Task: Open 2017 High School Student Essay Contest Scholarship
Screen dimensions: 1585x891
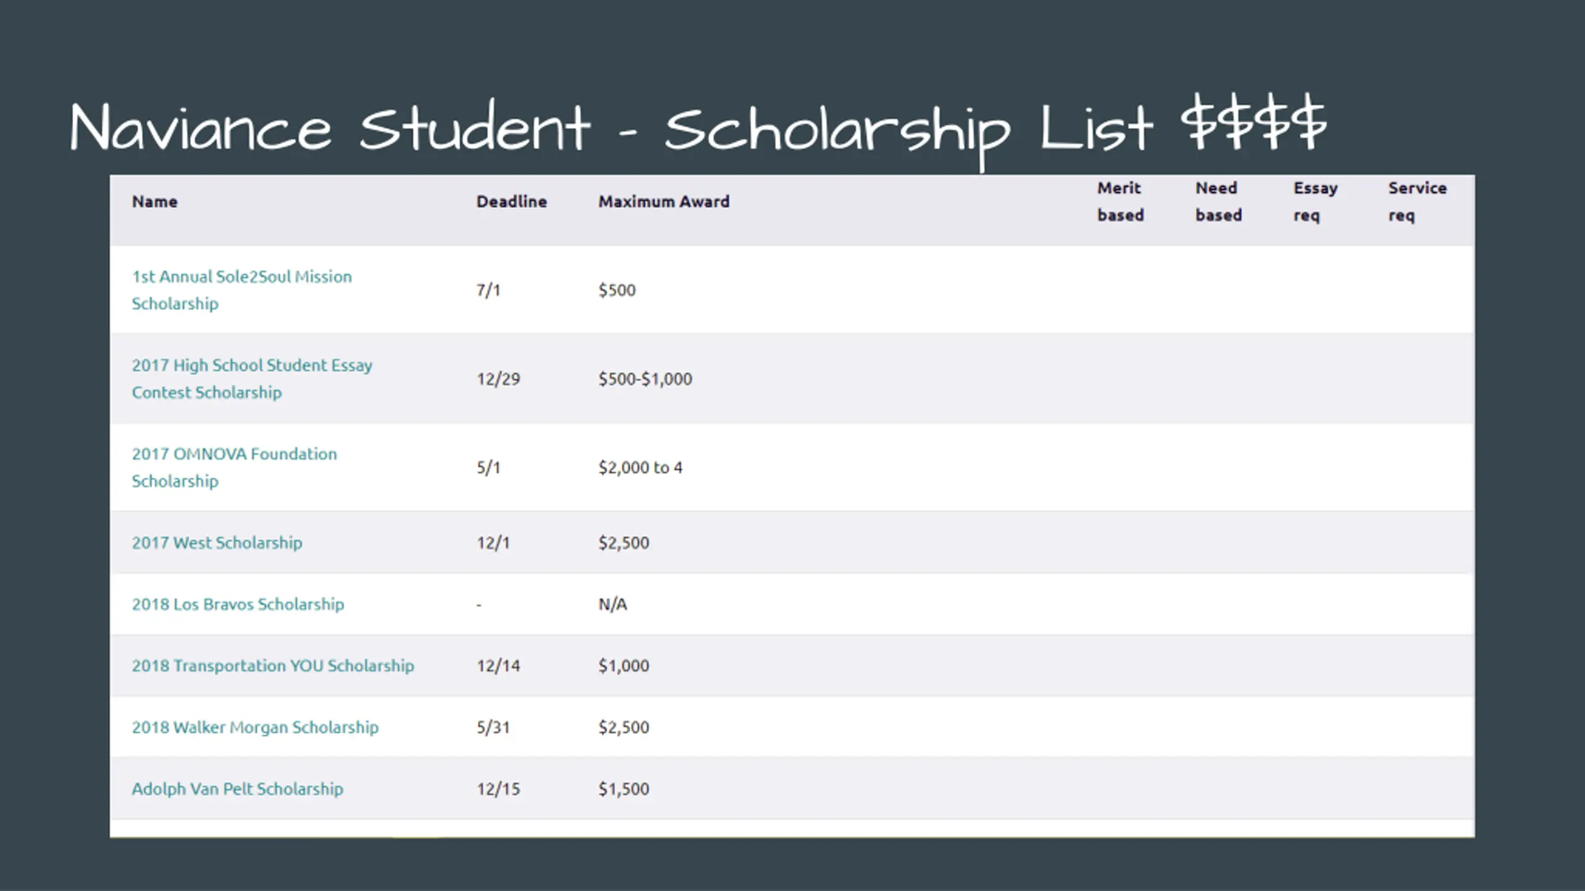Action: [252, 379]
